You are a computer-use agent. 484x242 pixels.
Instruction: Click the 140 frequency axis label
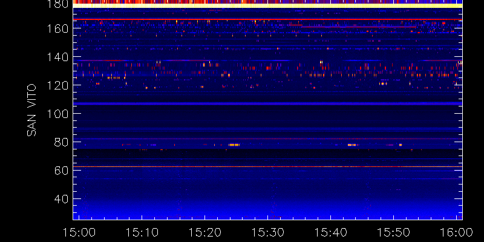[57, 57]
